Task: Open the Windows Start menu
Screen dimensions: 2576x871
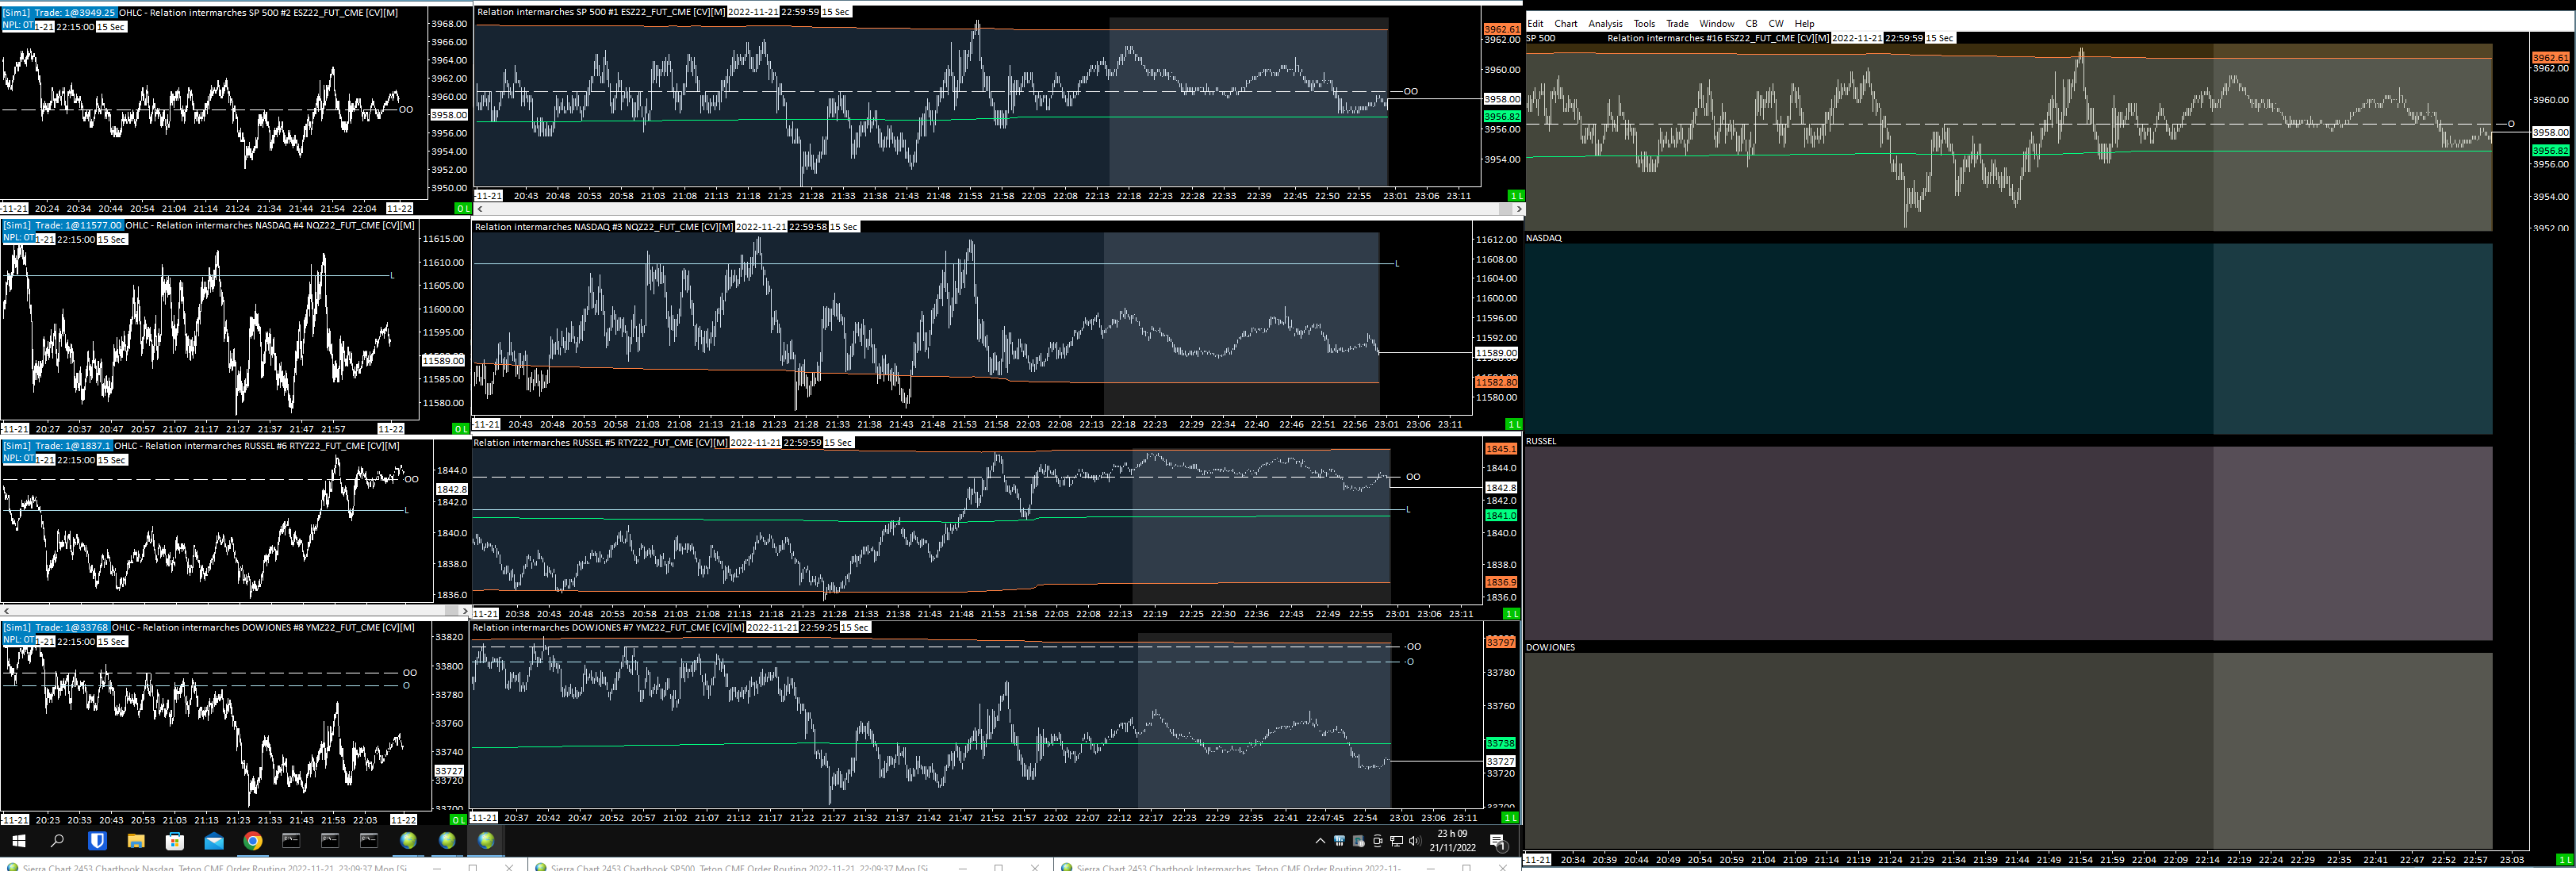Action: tap(18, 841)
